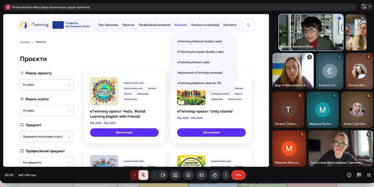Open video settings arrow beside camera
The height and width of the screenshot is (187, 374).
pyautogui.click(x=154, y=175)
